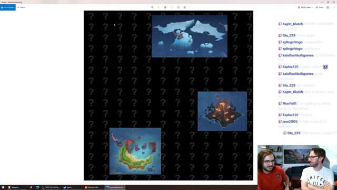The height and width of the screenshot is (190, 337).
Task: Click the MunFall1 username in chat
Action: click(290, 103)
